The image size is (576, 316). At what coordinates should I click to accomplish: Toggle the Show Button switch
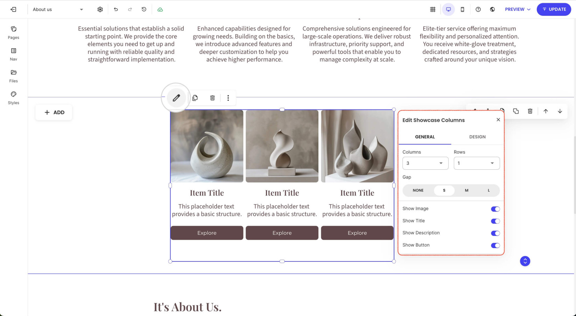click(x=495, y=245)
